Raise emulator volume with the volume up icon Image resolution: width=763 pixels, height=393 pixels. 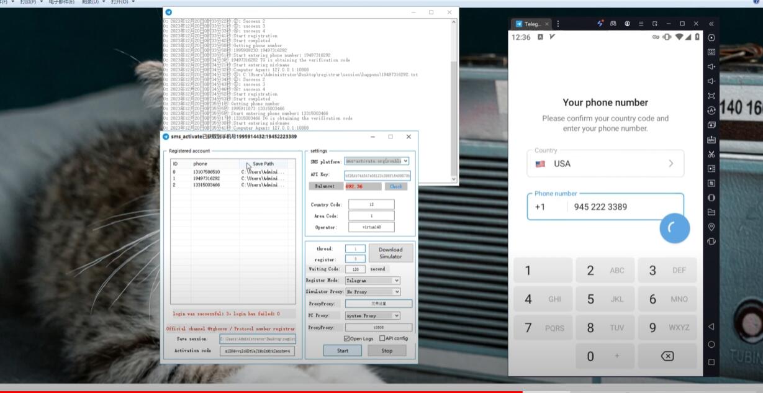[711, 66]
